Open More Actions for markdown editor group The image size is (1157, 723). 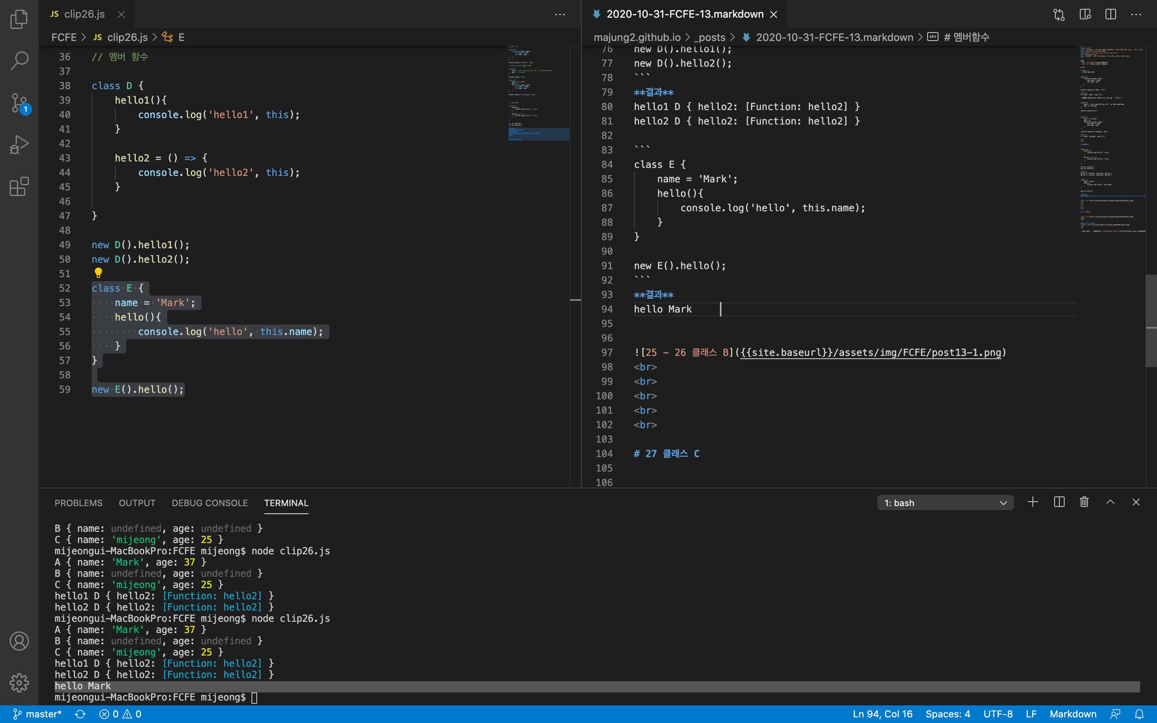pyautogui.click(x=1136, y=14)
